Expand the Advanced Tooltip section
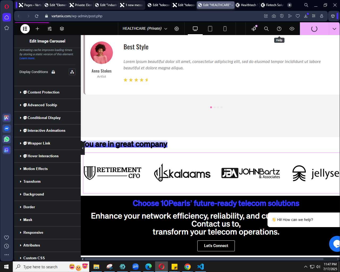 pos(47,105)
